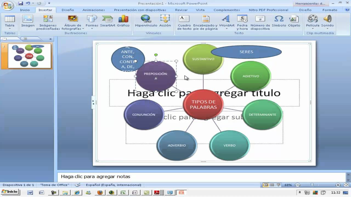Insert Fecha y hora
The width and height of the screenshot is (351, 197).
point(242,22)
